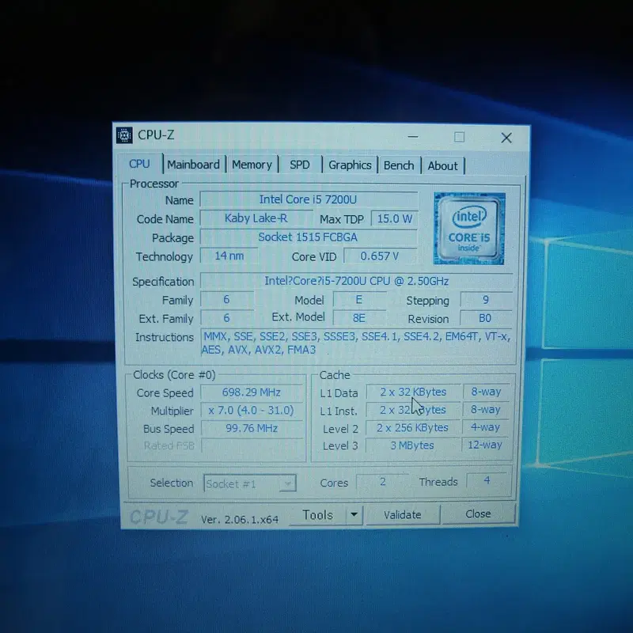Viewport: 633px width, 633px height.
Task: Click the Instructions list starting with MMX
Action: tap(357, 343)
